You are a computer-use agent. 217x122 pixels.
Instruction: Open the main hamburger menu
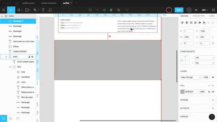4,10
